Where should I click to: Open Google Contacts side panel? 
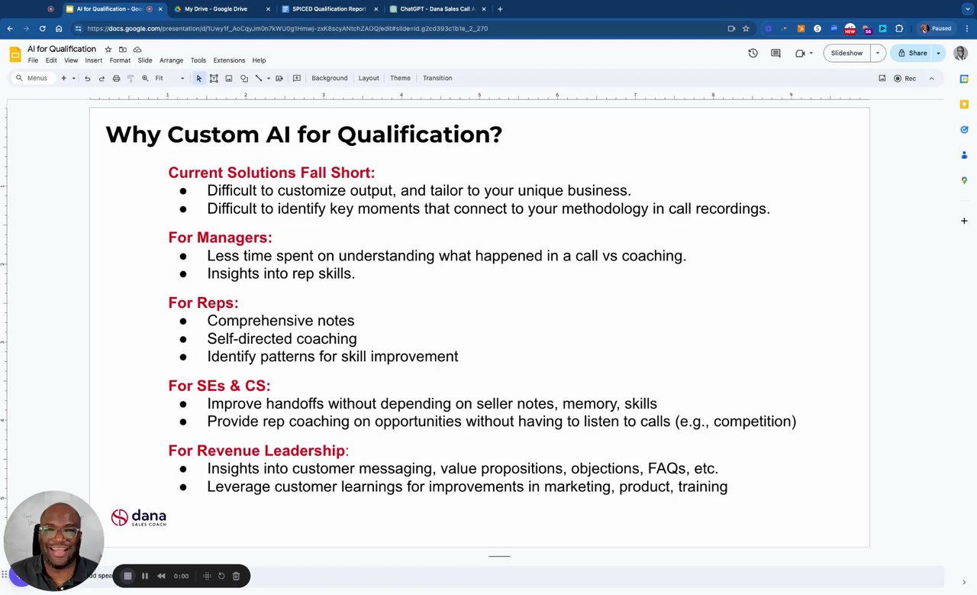pos(964,155)
